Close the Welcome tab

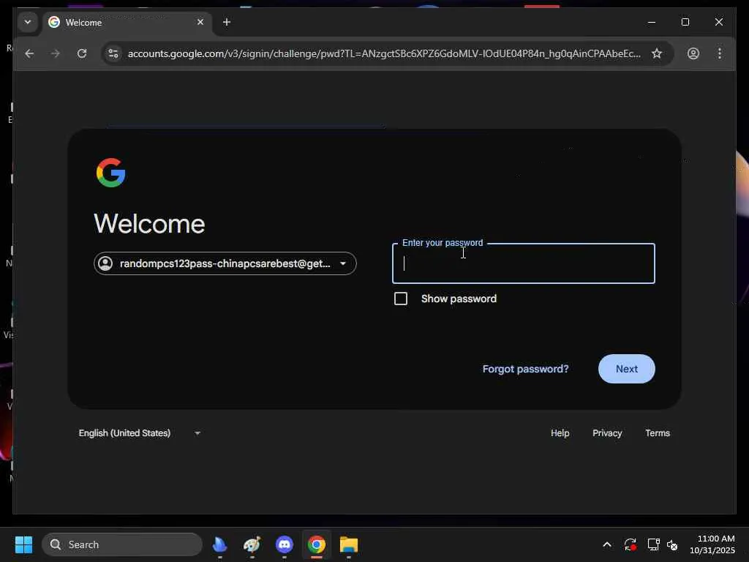(200, 22)
